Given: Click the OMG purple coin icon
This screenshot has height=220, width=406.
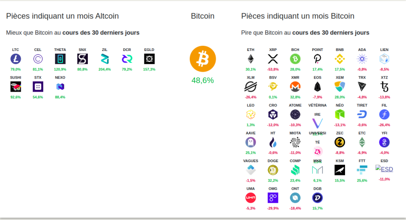Looking at the screenshot, I should [x=273, y=198].
